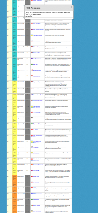The image size is (98, 213).
Task: Click the flag icon beside Perina Meić
Action: (x=32, y=147)
